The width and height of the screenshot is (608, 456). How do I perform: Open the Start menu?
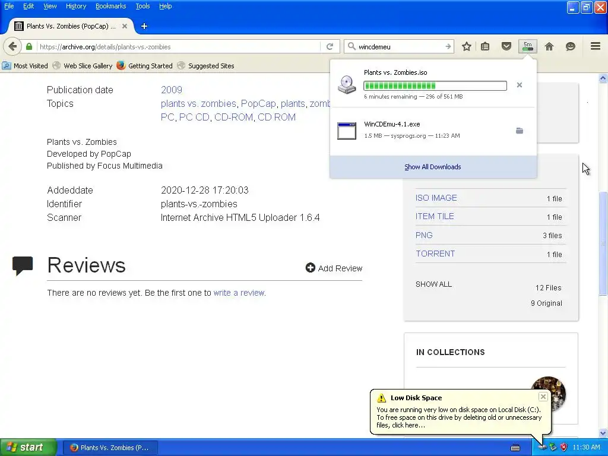point(28,447)
